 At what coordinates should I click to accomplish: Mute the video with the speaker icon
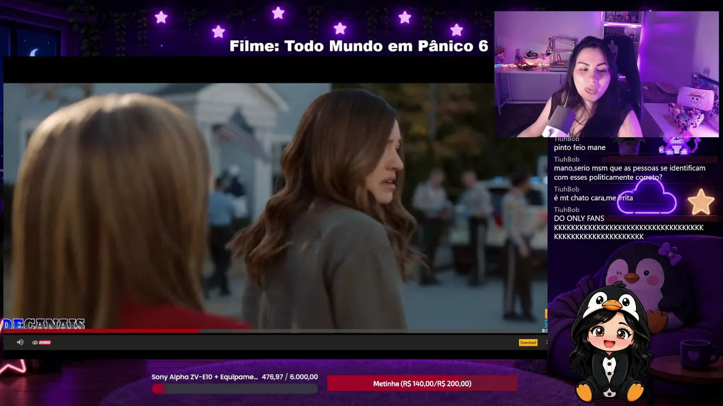click(x=20, y=342)
